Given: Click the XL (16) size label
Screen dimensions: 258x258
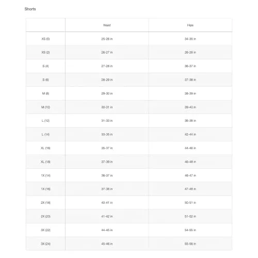Looking at the screenshot, I should (x=45, y=148).
